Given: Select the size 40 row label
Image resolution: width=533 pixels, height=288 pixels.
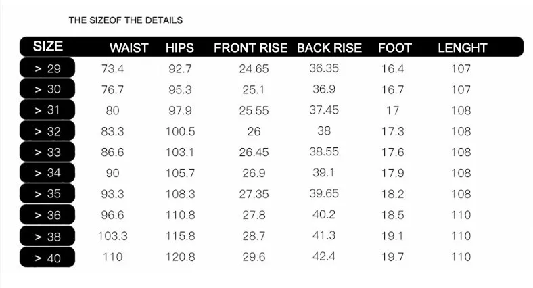Looking at the screenshot, I should point(47,257).
